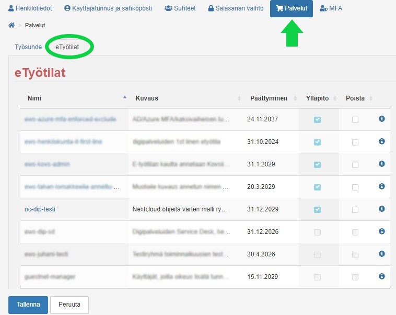The height and width of the screenshot is (315, 396).
Task: Open the MFA menu item
Action: pos(331,8)
